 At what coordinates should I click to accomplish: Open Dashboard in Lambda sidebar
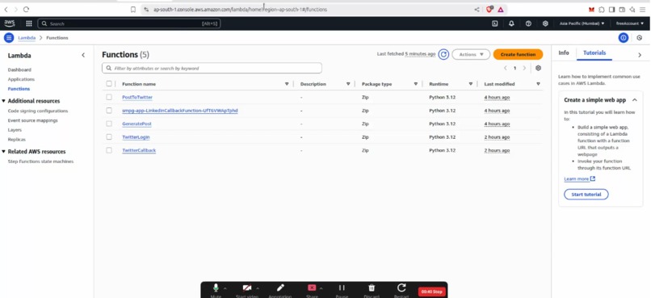[x=19, y=69]
